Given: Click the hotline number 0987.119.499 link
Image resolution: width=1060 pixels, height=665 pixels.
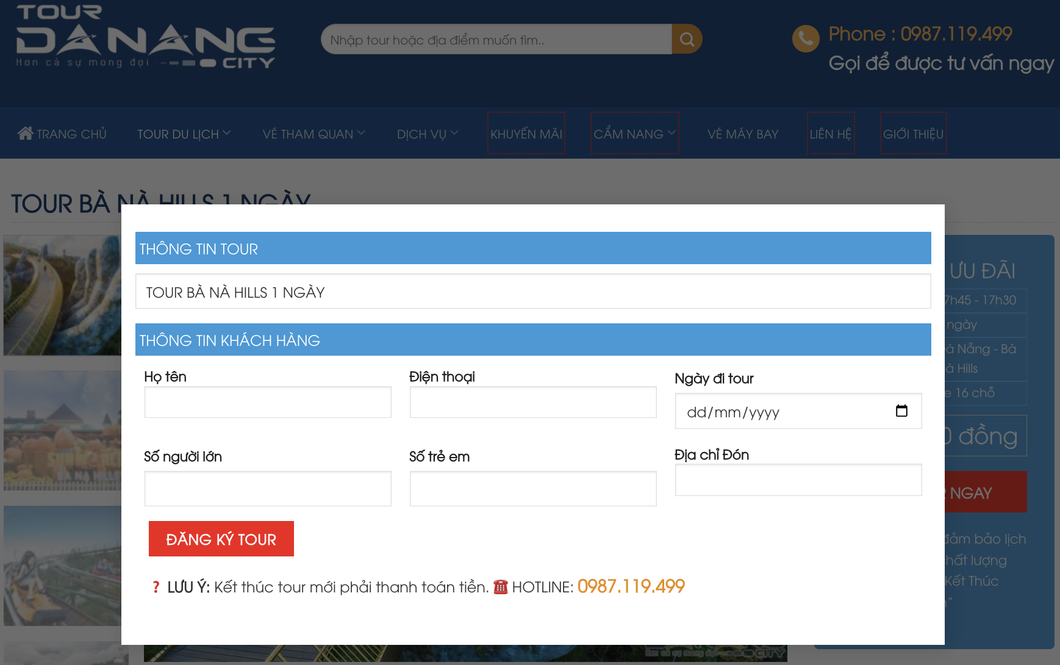Looking at the screenshot, I should (x=631, y=586).
